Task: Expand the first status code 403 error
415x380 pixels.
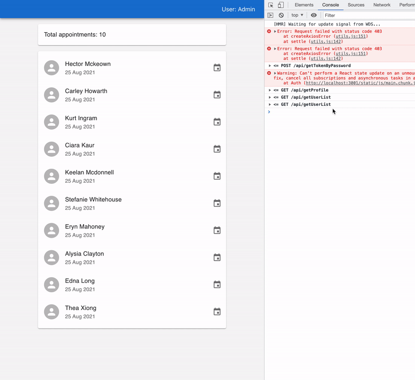Action: tap(275, 31)
